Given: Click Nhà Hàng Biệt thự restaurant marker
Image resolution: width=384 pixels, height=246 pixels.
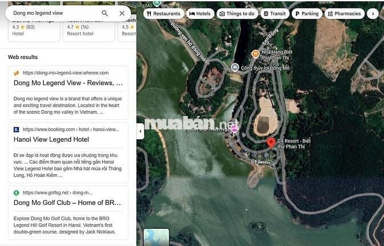Looking at the screenshot, I should (x=256, y=54).
